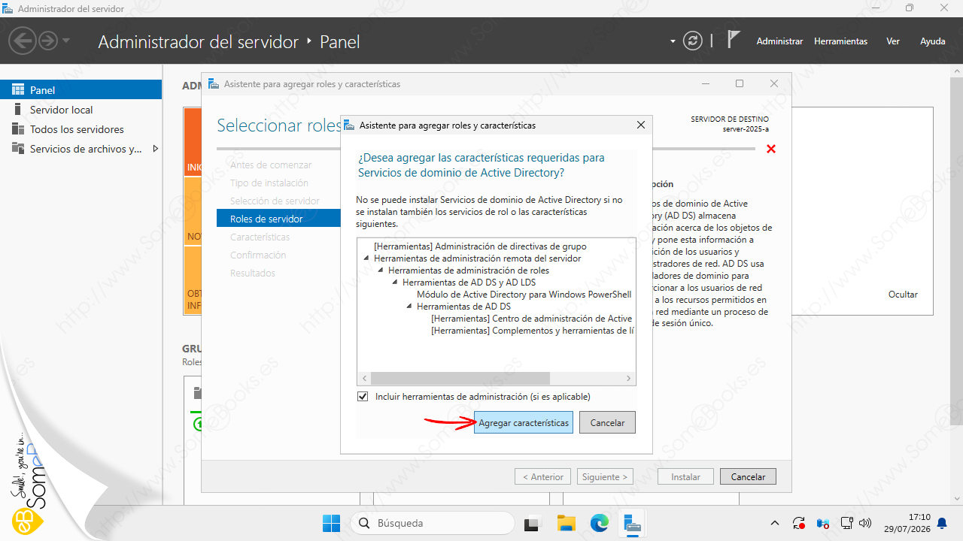Screen dimensions: 963x541
Task: Show hidden tray icons chevron
Action: pos(776,523)
